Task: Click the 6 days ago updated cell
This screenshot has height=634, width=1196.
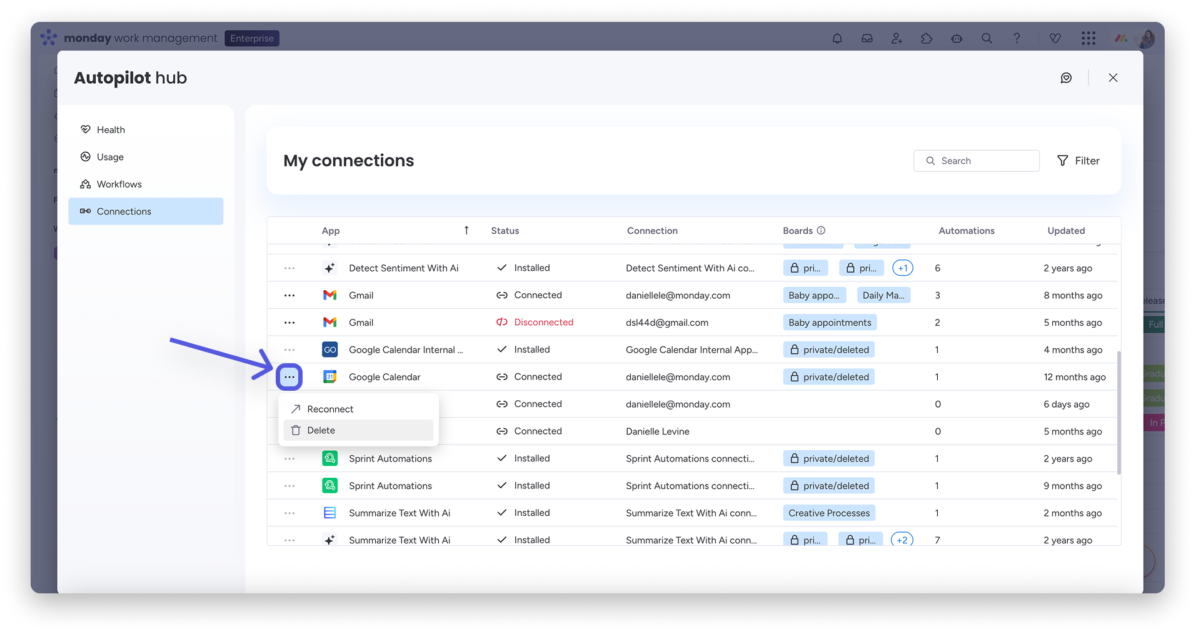Action: click(x=1067, y=405)
